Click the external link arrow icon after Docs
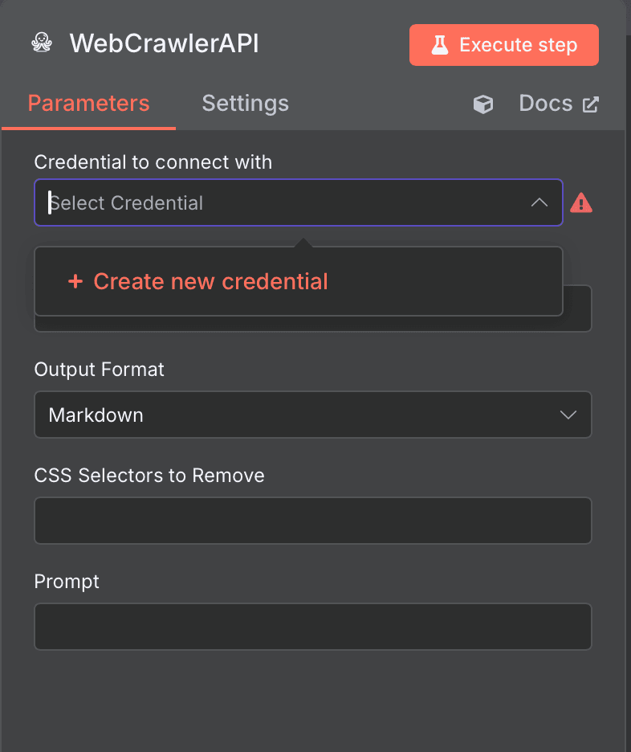Image resolution: width=631 pixels, height=752 pixels. [591, 104]
